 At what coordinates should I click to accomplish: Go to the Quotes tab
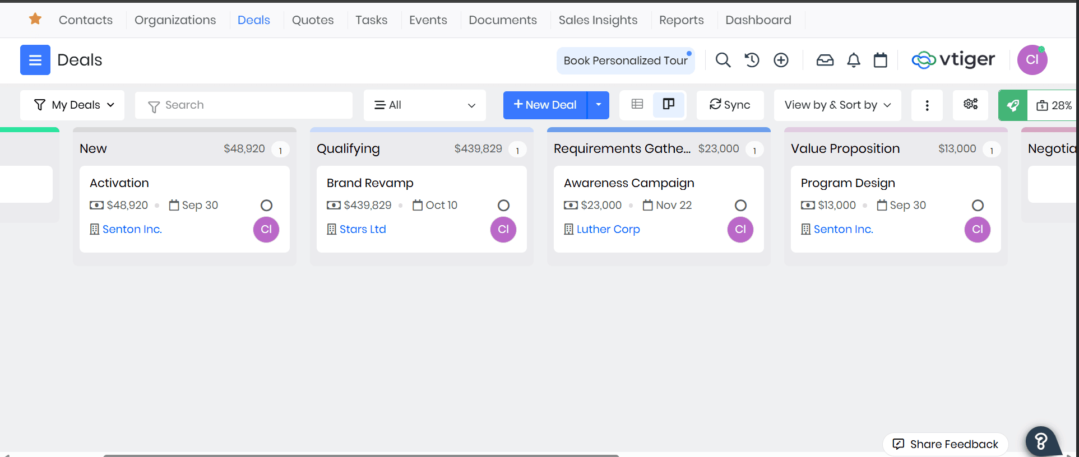[x=312, y=20]
